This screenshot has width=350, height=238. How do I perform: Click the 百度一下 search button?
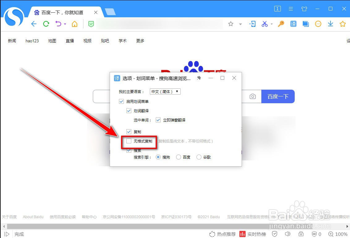[x=278, y=96]
